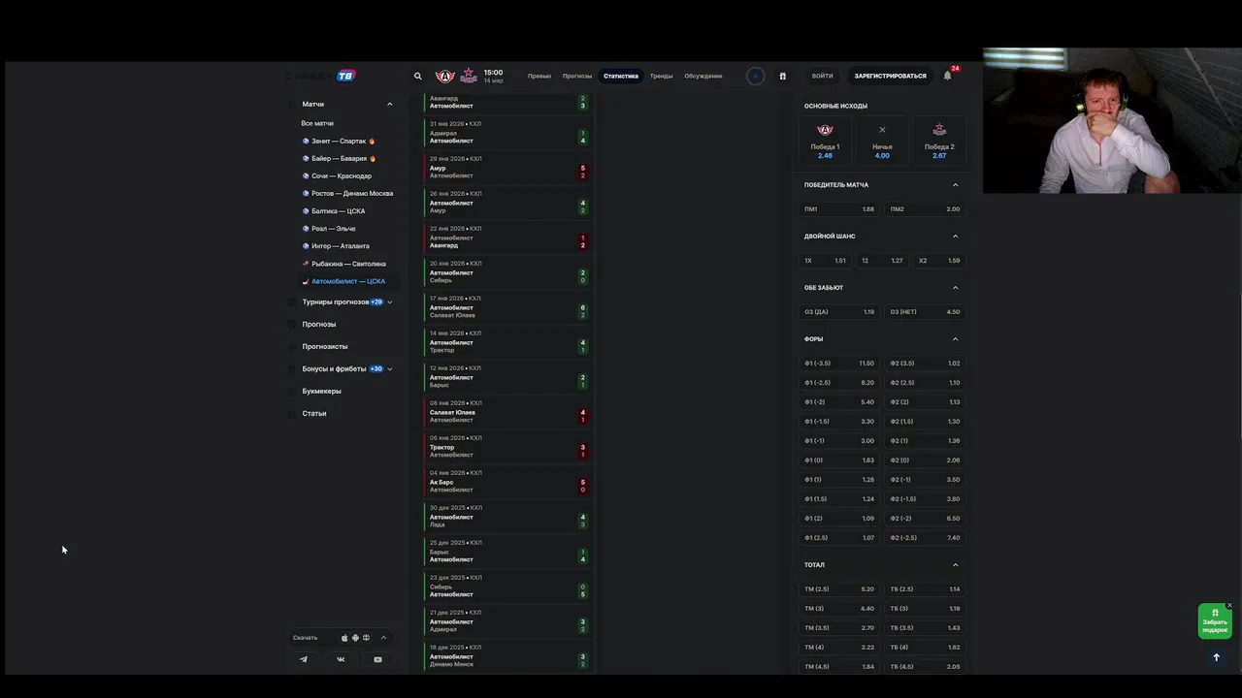Select the Статистика tab
Screen dimensions: 1242x698
point(621,76)
